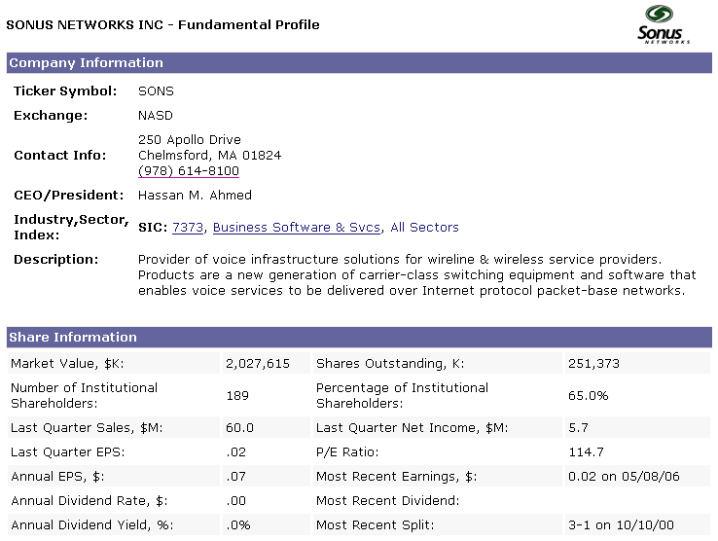Click the institutional shareholders count 189
The image size is (718, 541).
pyautogui.click(x=237, y=396)
